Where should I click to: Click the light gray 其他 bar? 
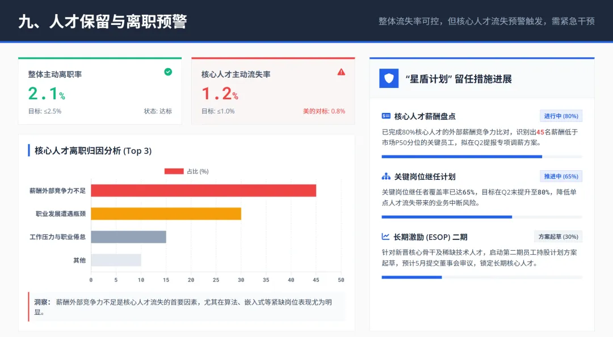point(116,260)
